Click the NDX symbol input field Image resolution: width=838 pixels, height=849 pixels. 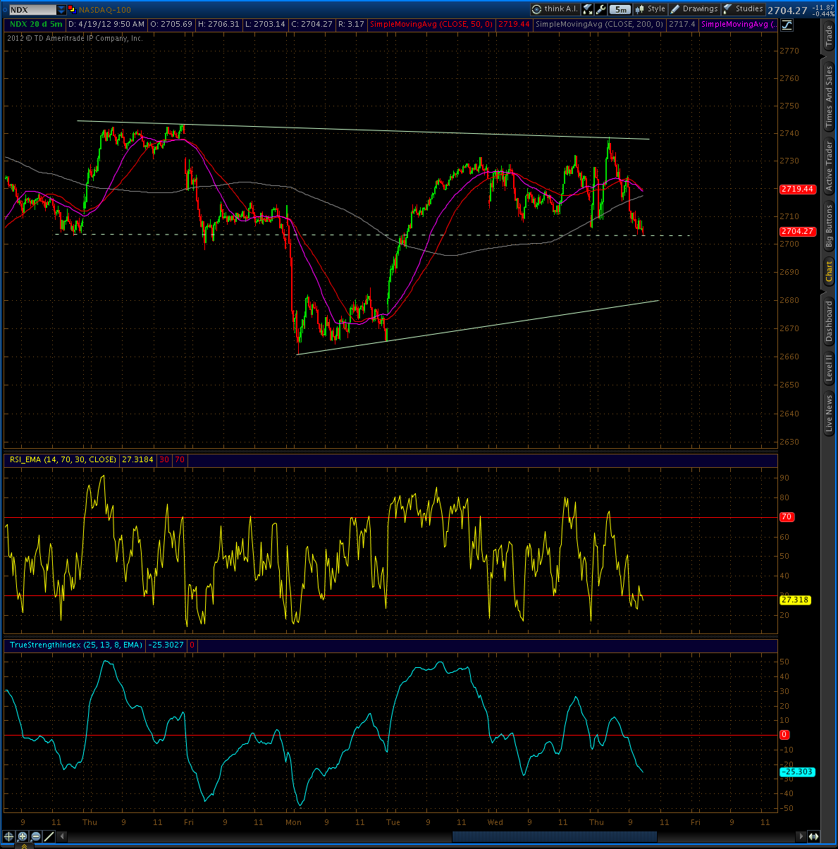[33, 10]
